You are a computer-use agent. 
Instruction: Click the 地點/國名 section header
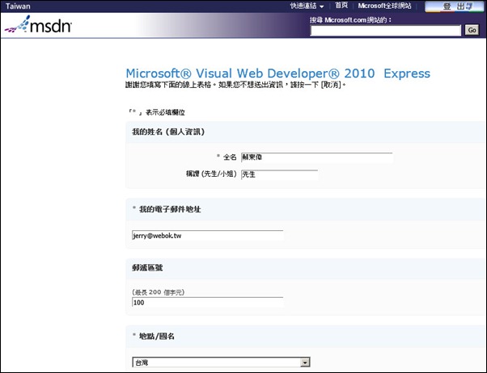(x=158, y=335)
